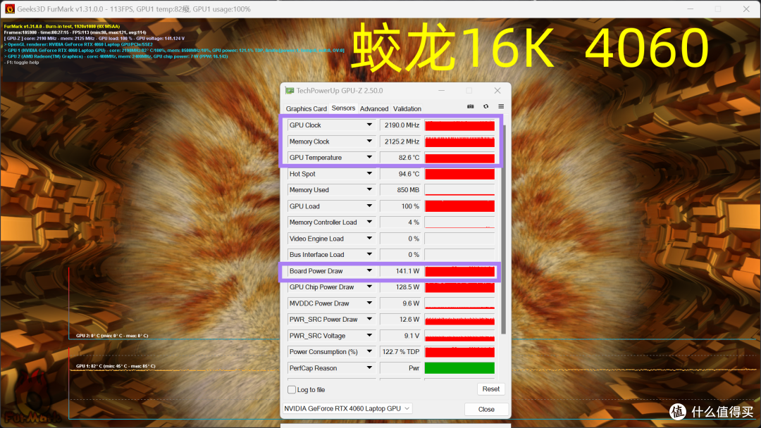Expand the PerfCap Reason sensor dropdown
Image resolution: width=761 pixels, height=428 pixels.
[369, 368]
